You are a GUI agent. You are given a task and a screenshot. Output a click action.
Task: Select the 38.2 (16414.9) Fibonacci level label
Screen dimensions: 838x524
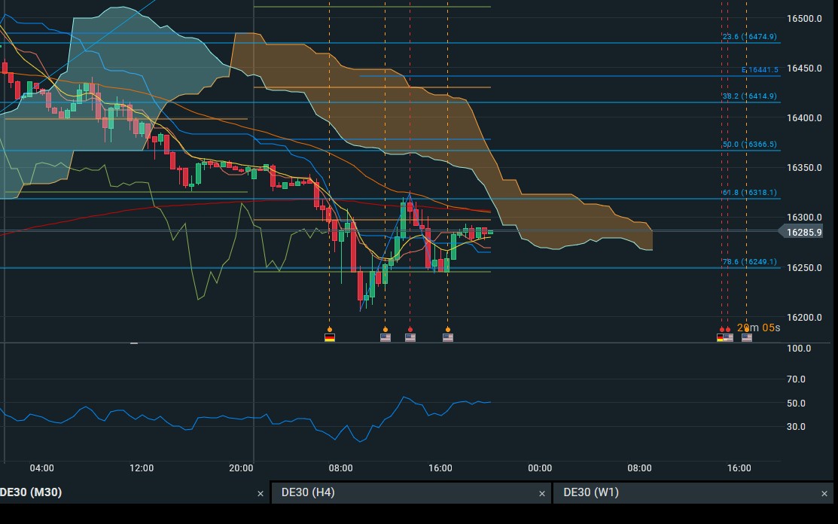749,96
